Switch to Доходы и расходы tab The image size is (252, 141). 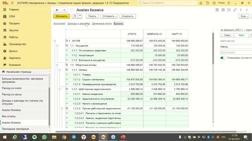click(x=79, y=23)
